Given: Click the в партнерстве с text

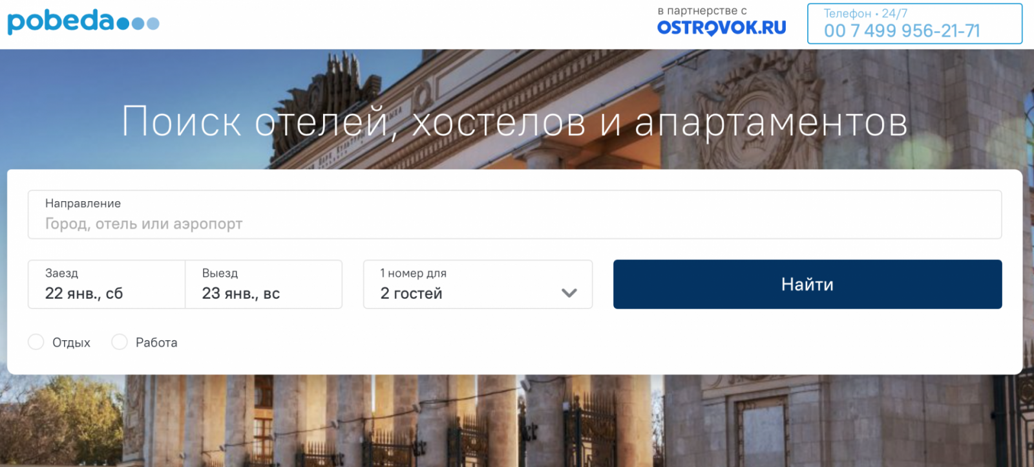Looking at the screenshot, I should [702, 11].
